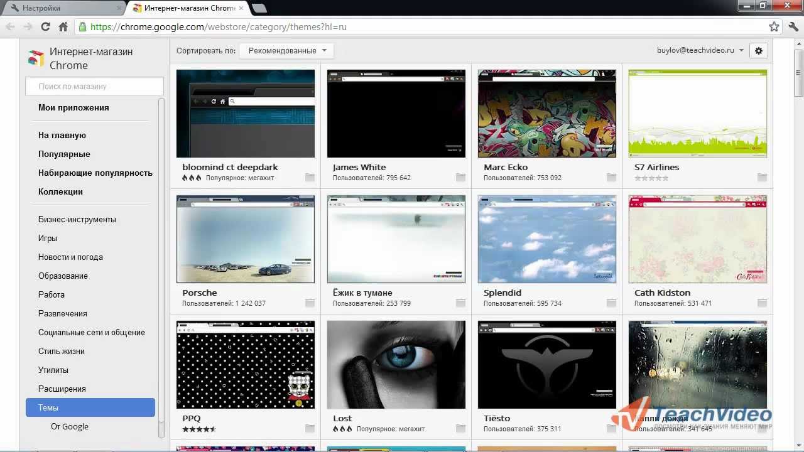Click the Поиск по магазину search field
This screenshot has height=452, width=804.
pos(94,86)
